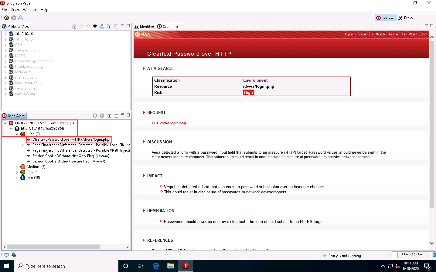
Task: Click the Windows Start button
Action: [7, 266]
